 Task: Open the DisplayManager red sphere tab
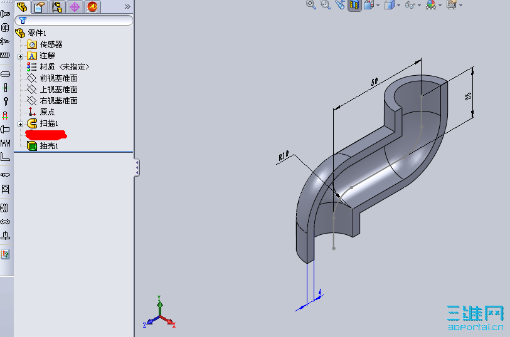pos(92,7)
